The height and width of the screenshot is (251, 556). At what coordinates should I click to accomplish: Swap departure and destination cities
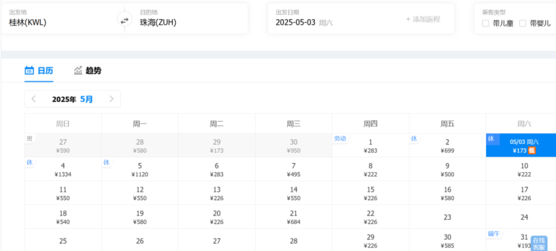125,21
